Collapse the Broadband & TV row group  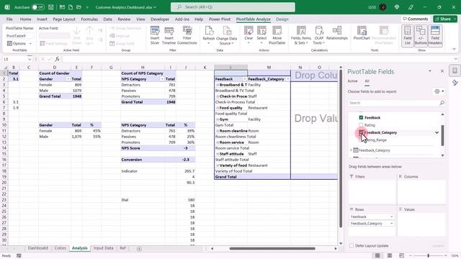point(218,85)
